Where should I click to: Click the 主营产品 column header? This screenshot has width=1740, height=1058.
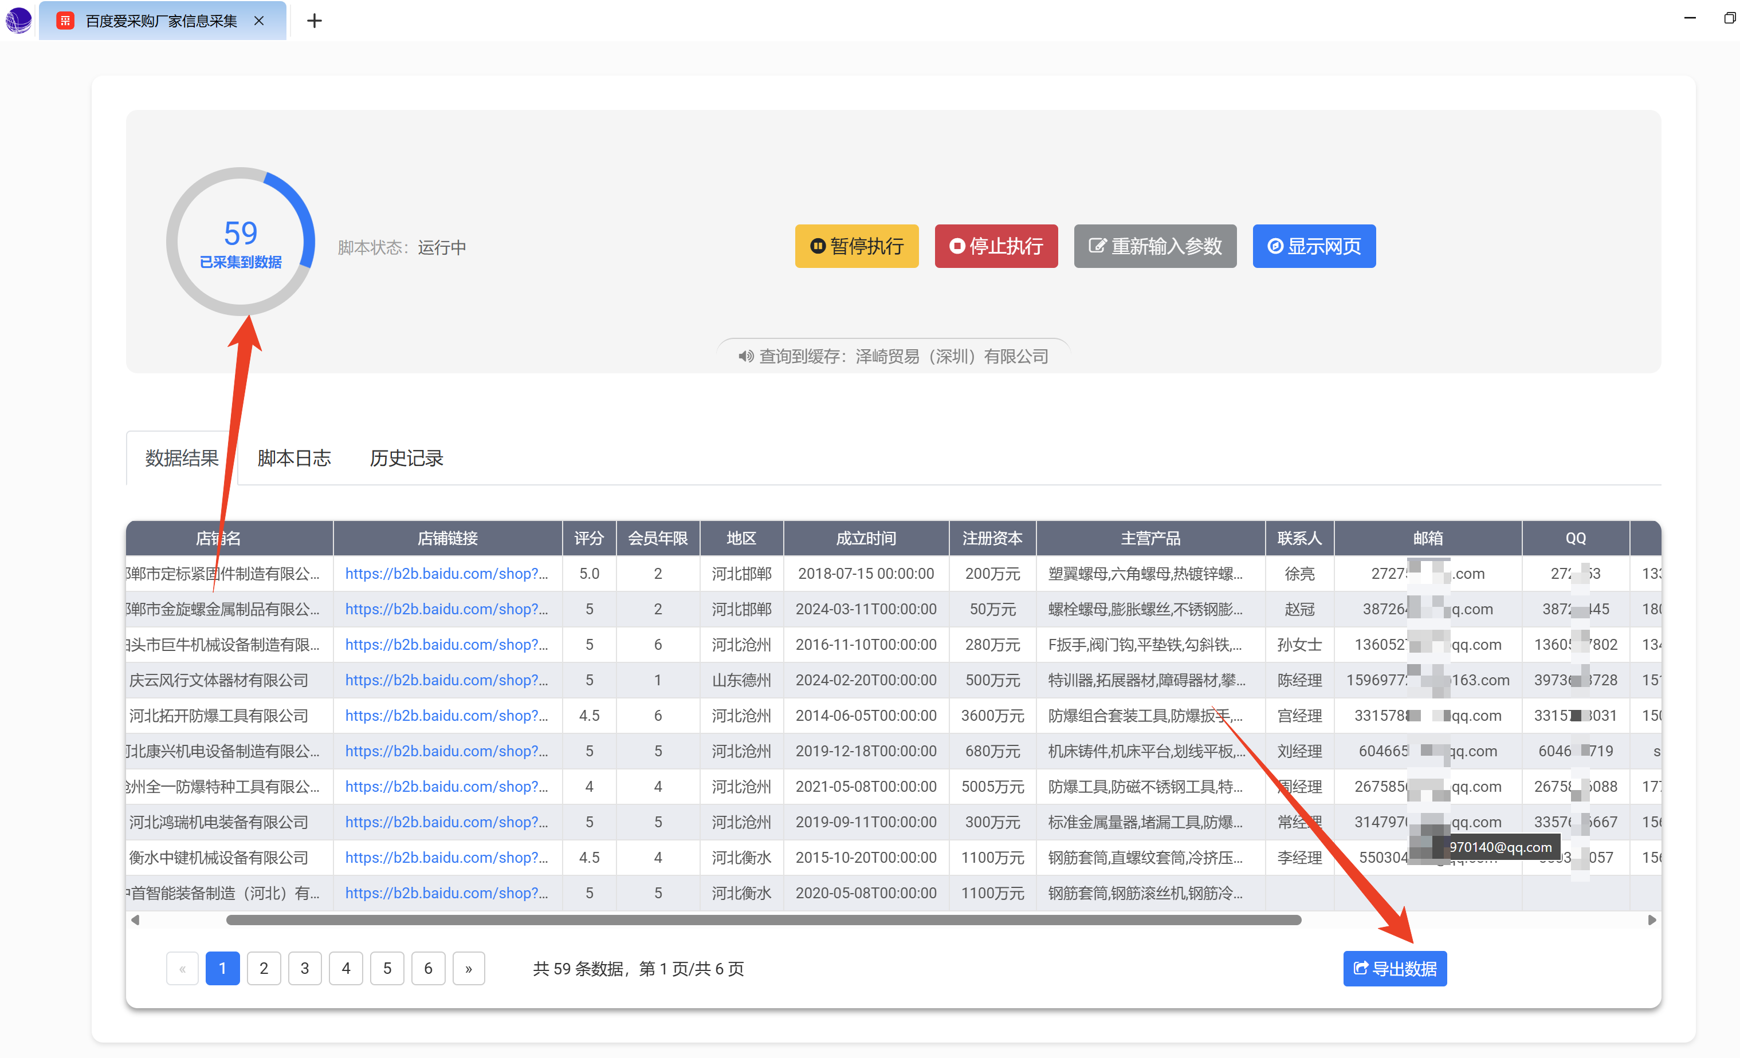pyautogui.click(x=1150, y=539)
